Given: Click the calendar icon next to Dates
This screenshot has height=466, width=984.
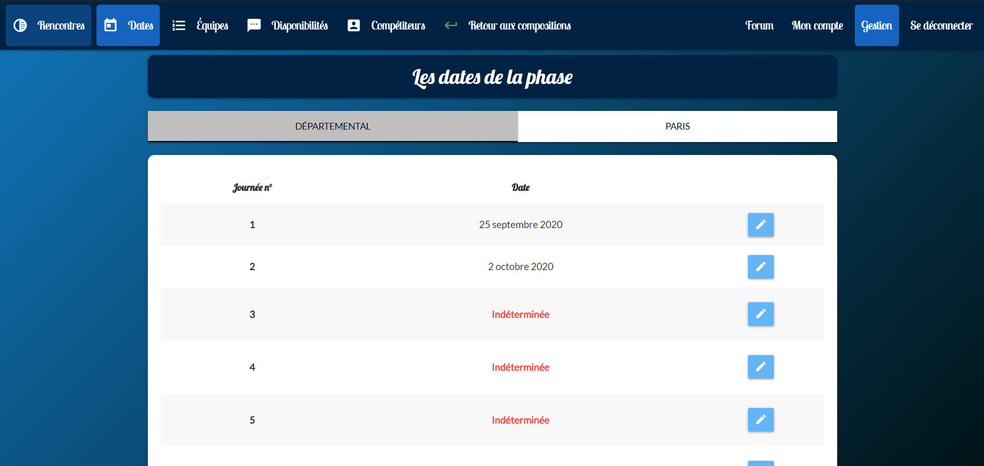Looking at the screenshot, I should pyautogui.click(x=110, y=25).
